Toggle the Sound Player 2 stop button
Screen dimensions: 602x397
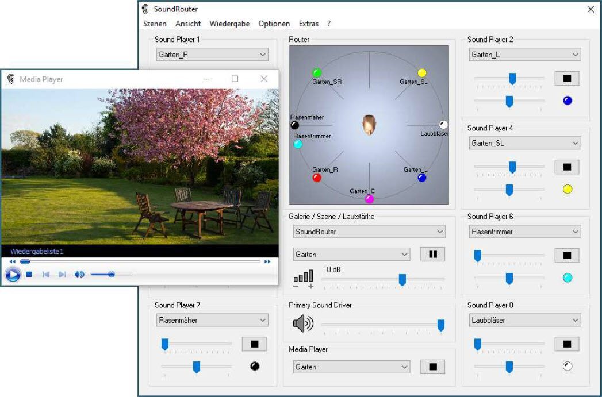[566, 79]
